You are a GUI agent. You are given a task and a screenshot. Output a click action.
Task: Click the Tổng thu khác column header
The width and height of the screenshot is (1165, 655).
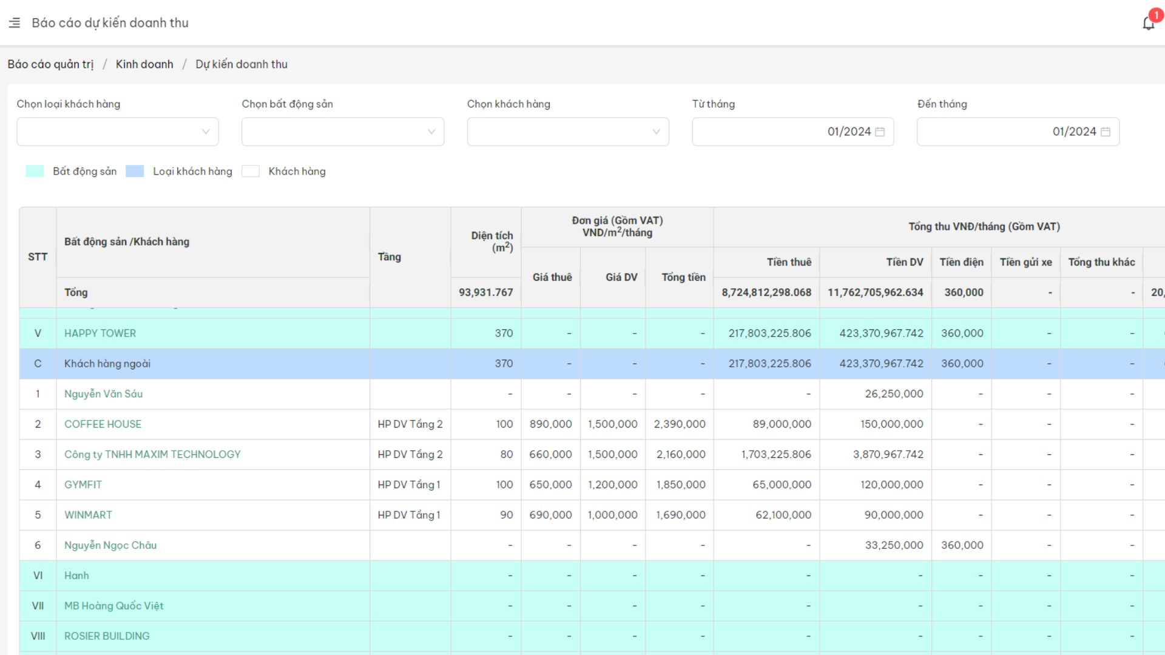tap(1101, 262)
